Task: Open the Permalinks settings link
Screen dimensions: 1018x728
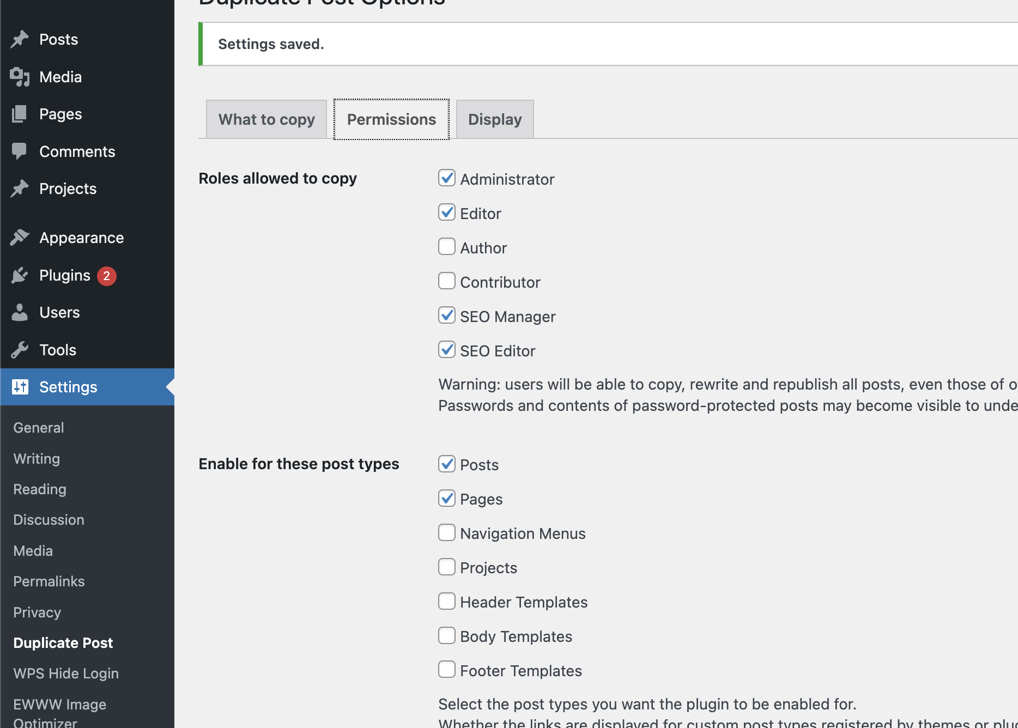Action: click(x=49, y=581)
